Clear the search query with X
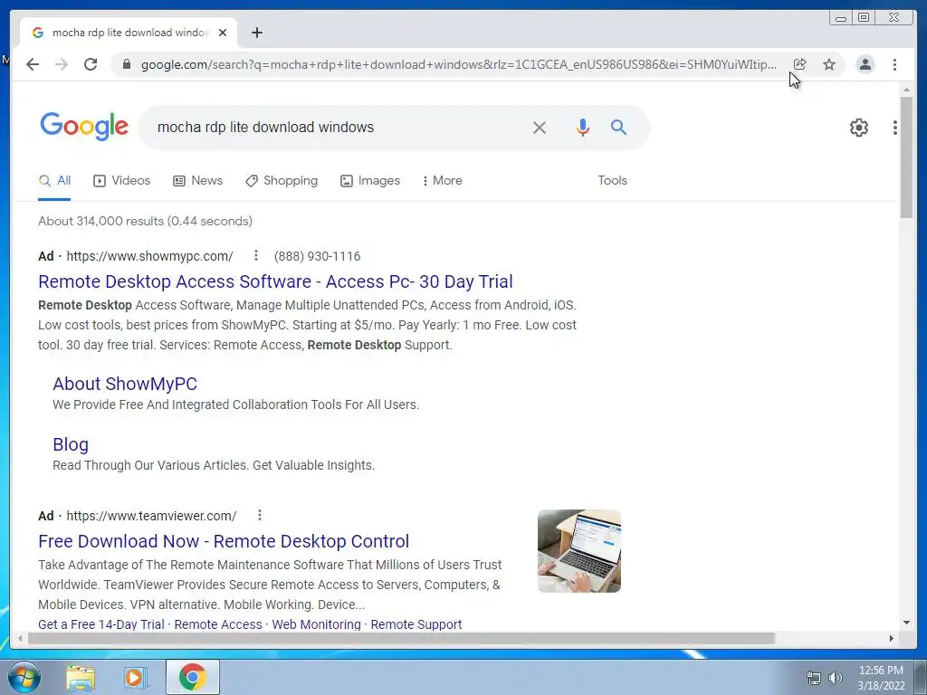This screenshot has width=927, height=695. [540, 127]
